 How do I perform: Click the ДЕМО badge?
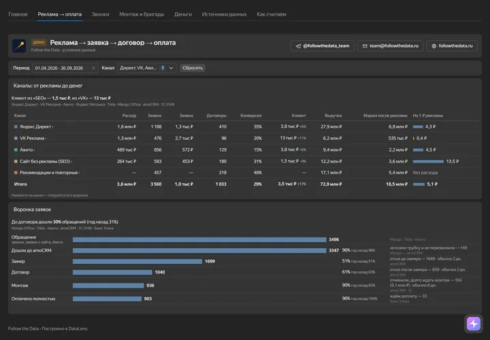(39, 42)
